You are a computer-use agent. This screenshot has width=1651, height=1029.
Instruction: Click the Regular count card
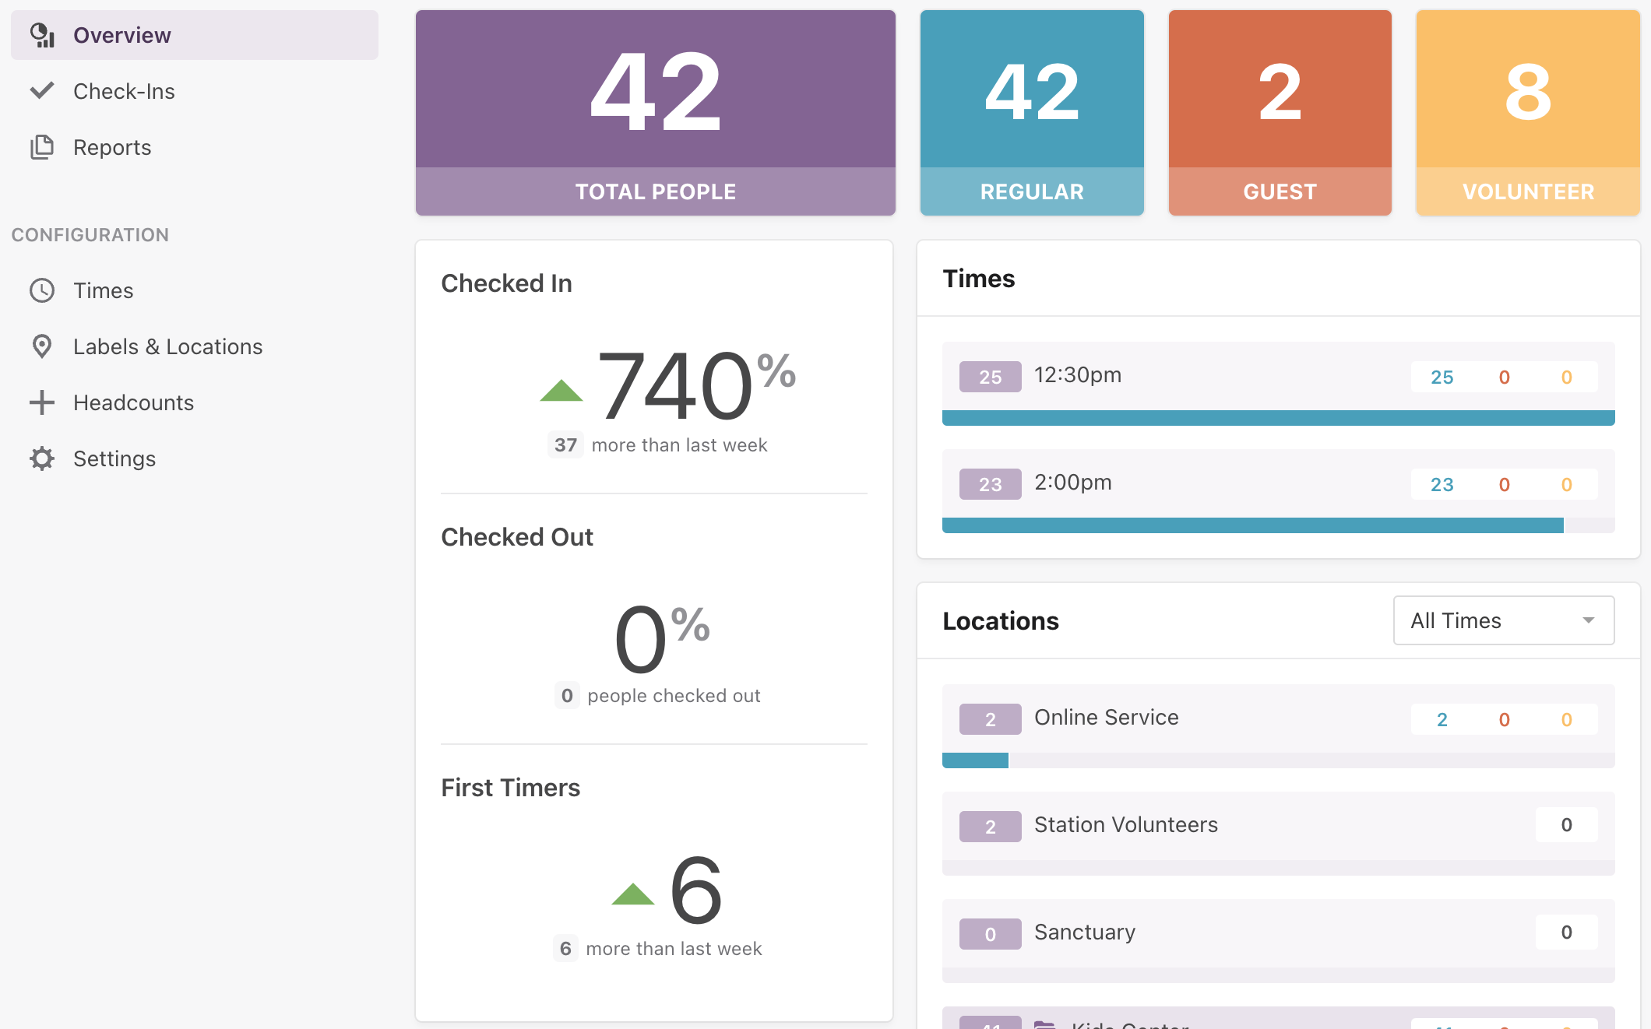pyautogui.click(x=1032, y=113)
